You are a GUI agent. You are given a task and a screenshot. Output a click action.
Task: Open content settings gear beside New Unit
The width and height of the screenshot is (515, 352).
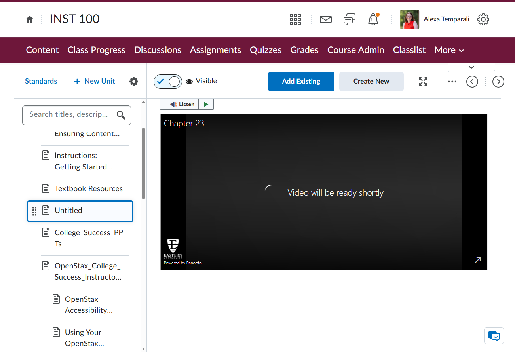(134, 82)
